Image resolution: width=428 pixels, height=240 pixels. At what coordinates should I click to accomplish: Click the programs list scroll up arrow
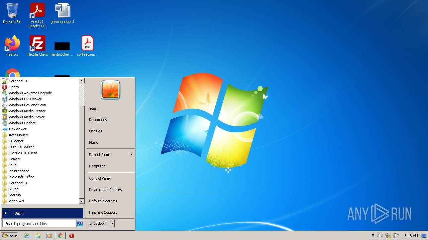click(x=82, y=81)
